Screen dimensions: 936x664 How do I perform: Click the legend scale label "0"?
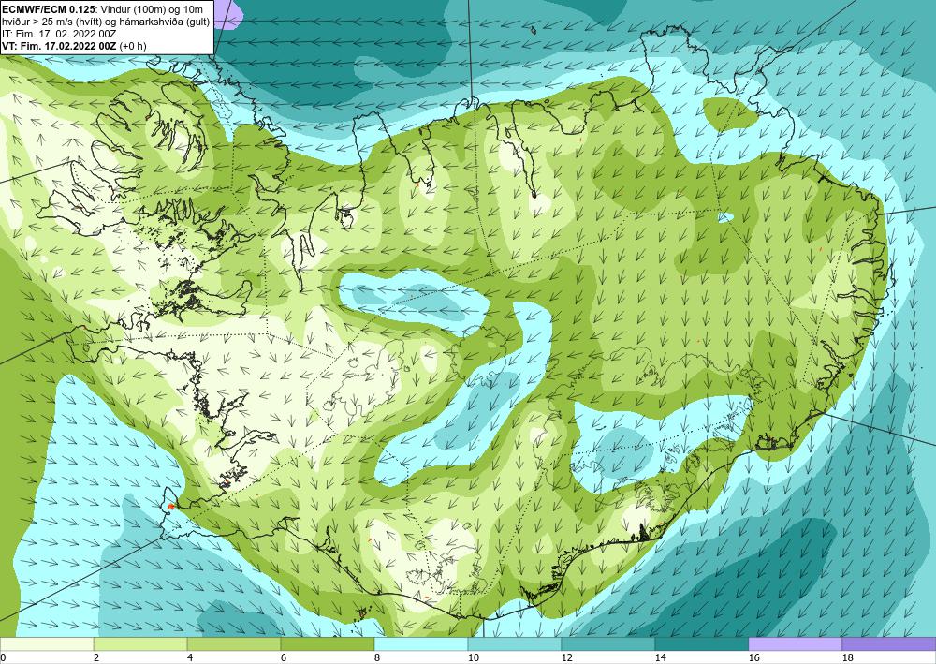[3, 658]
